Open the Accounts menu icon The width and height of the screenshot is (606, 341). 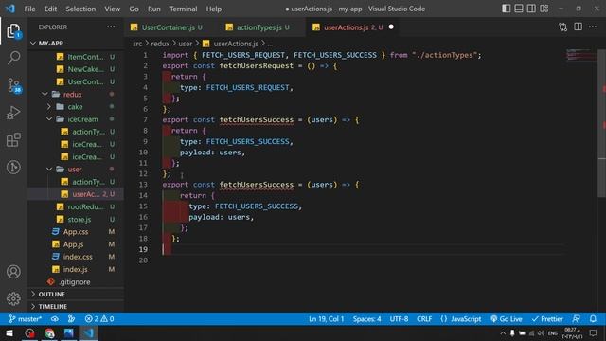[x=13, y=272]
